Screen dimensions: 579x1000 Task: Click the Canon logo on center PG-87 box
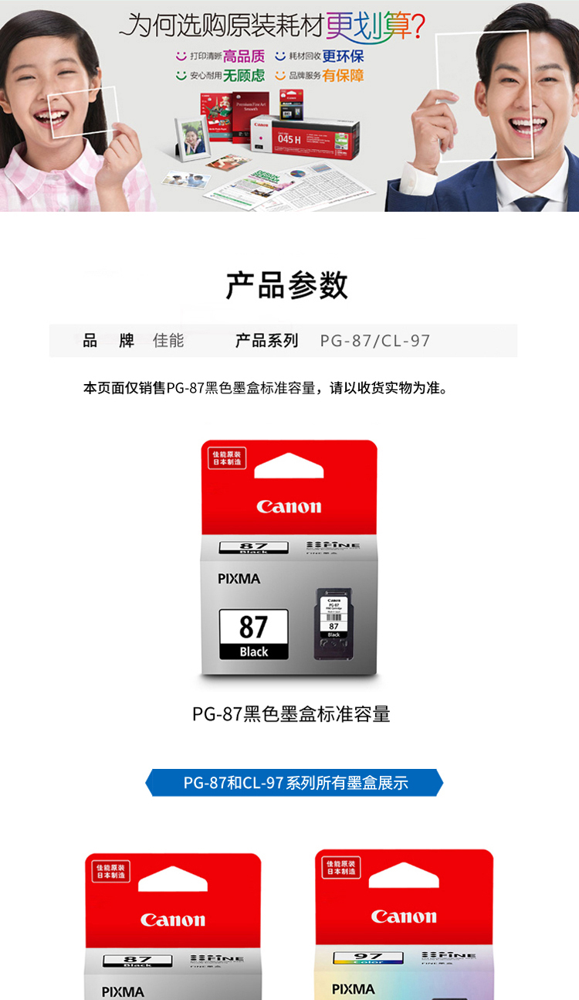click(x=289, y=507)
